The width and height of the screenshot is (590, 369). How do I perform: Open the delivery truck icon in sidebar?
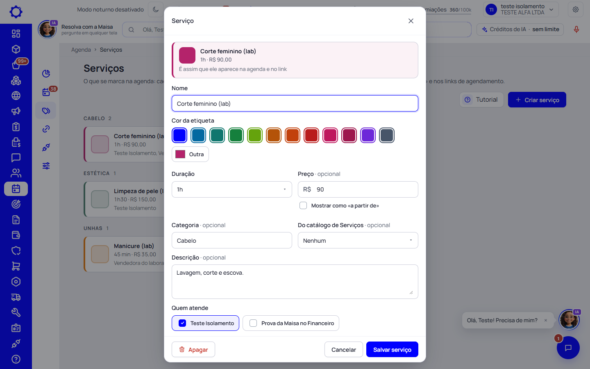click(16, 297)
